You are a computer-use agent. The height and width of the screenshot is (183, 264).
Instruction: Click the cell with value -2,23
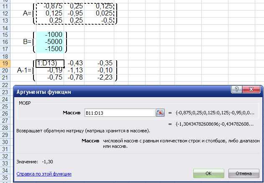(99, 77)
